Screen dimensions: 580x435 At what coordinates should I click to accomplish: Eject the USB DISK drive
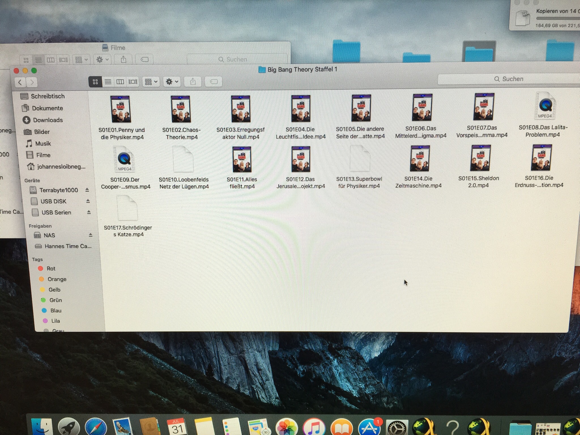(88, 201)
